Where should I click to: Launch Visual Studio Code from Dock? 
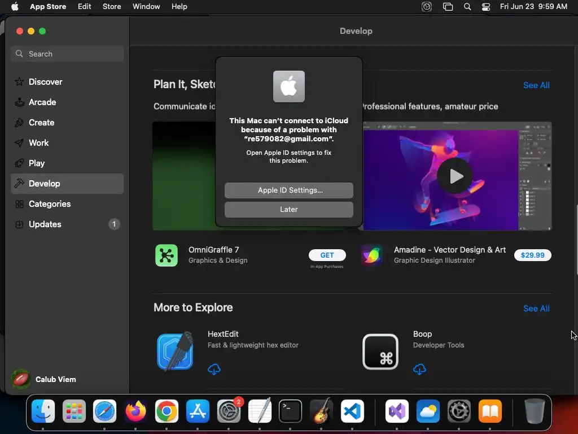[x=352, y=411]
